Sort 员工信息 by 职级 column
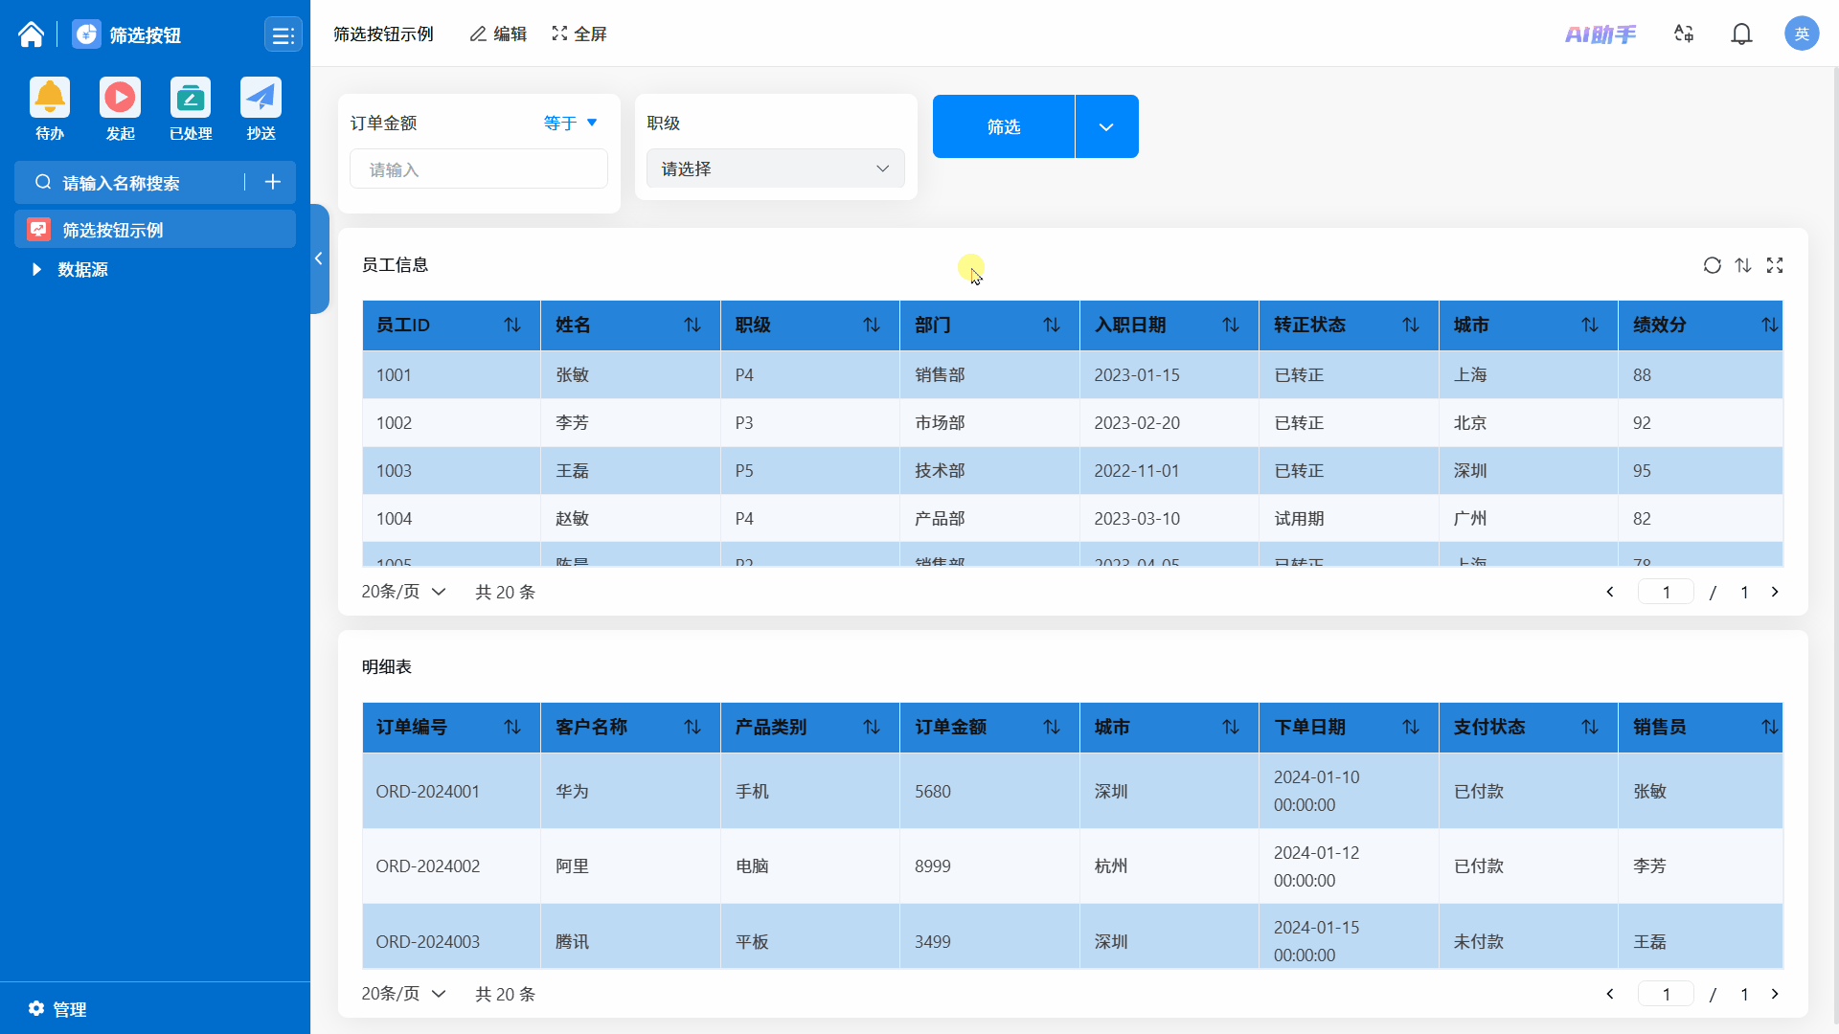1839x1034 pixels. coord(872,326)
